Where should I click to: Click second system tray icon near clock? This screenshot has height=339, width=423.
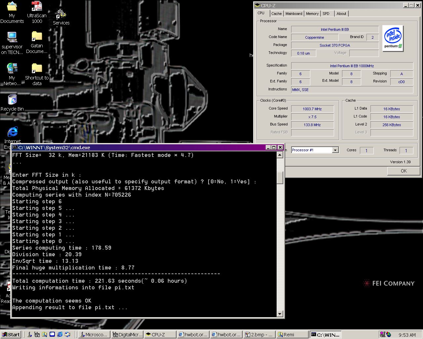389,335
